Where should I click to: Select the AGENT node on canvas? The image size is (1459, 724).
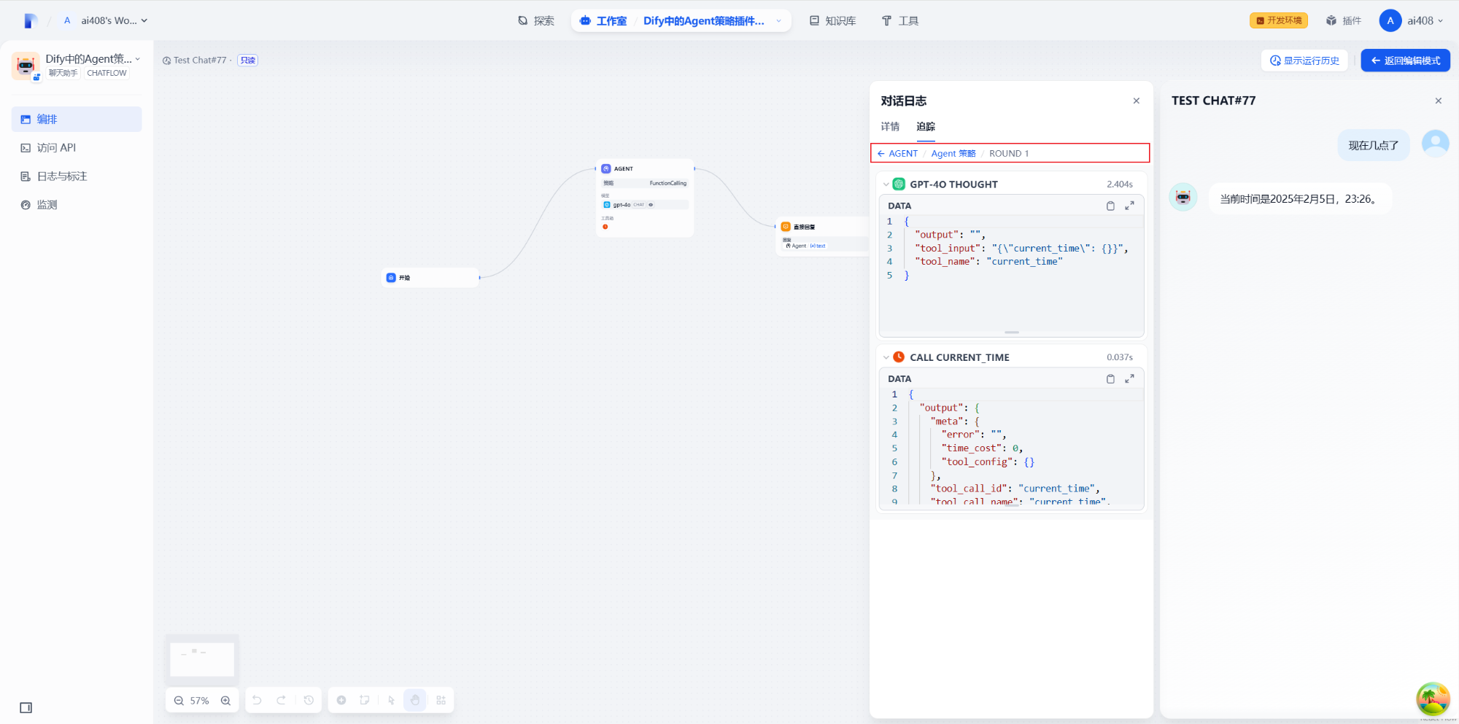[x=645, y=198]
